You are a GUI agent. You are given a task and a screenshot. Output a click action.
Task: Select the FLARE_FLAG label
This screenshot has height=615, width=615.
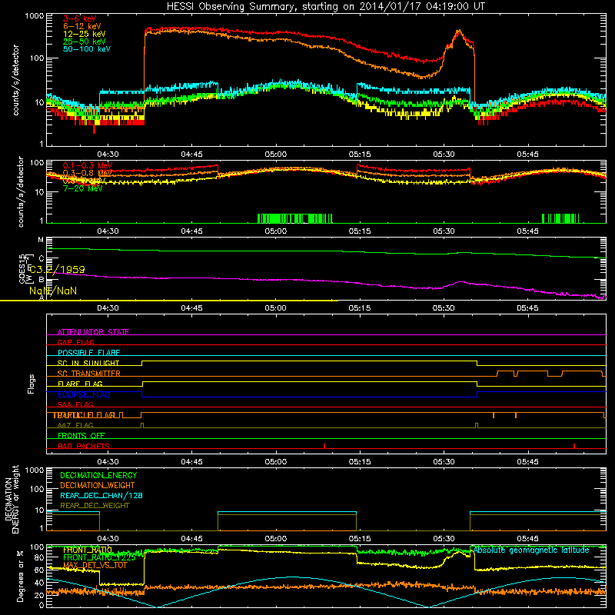click(x=80, y=384)
